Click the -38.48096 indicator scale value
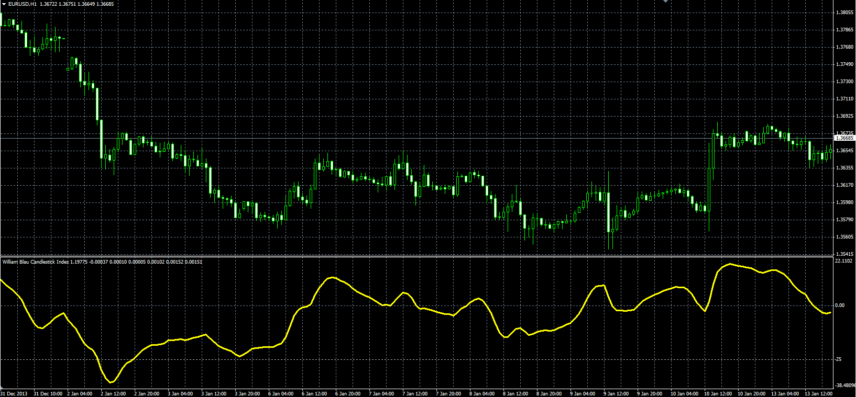856x397 pixels. [x=845, y=385]
